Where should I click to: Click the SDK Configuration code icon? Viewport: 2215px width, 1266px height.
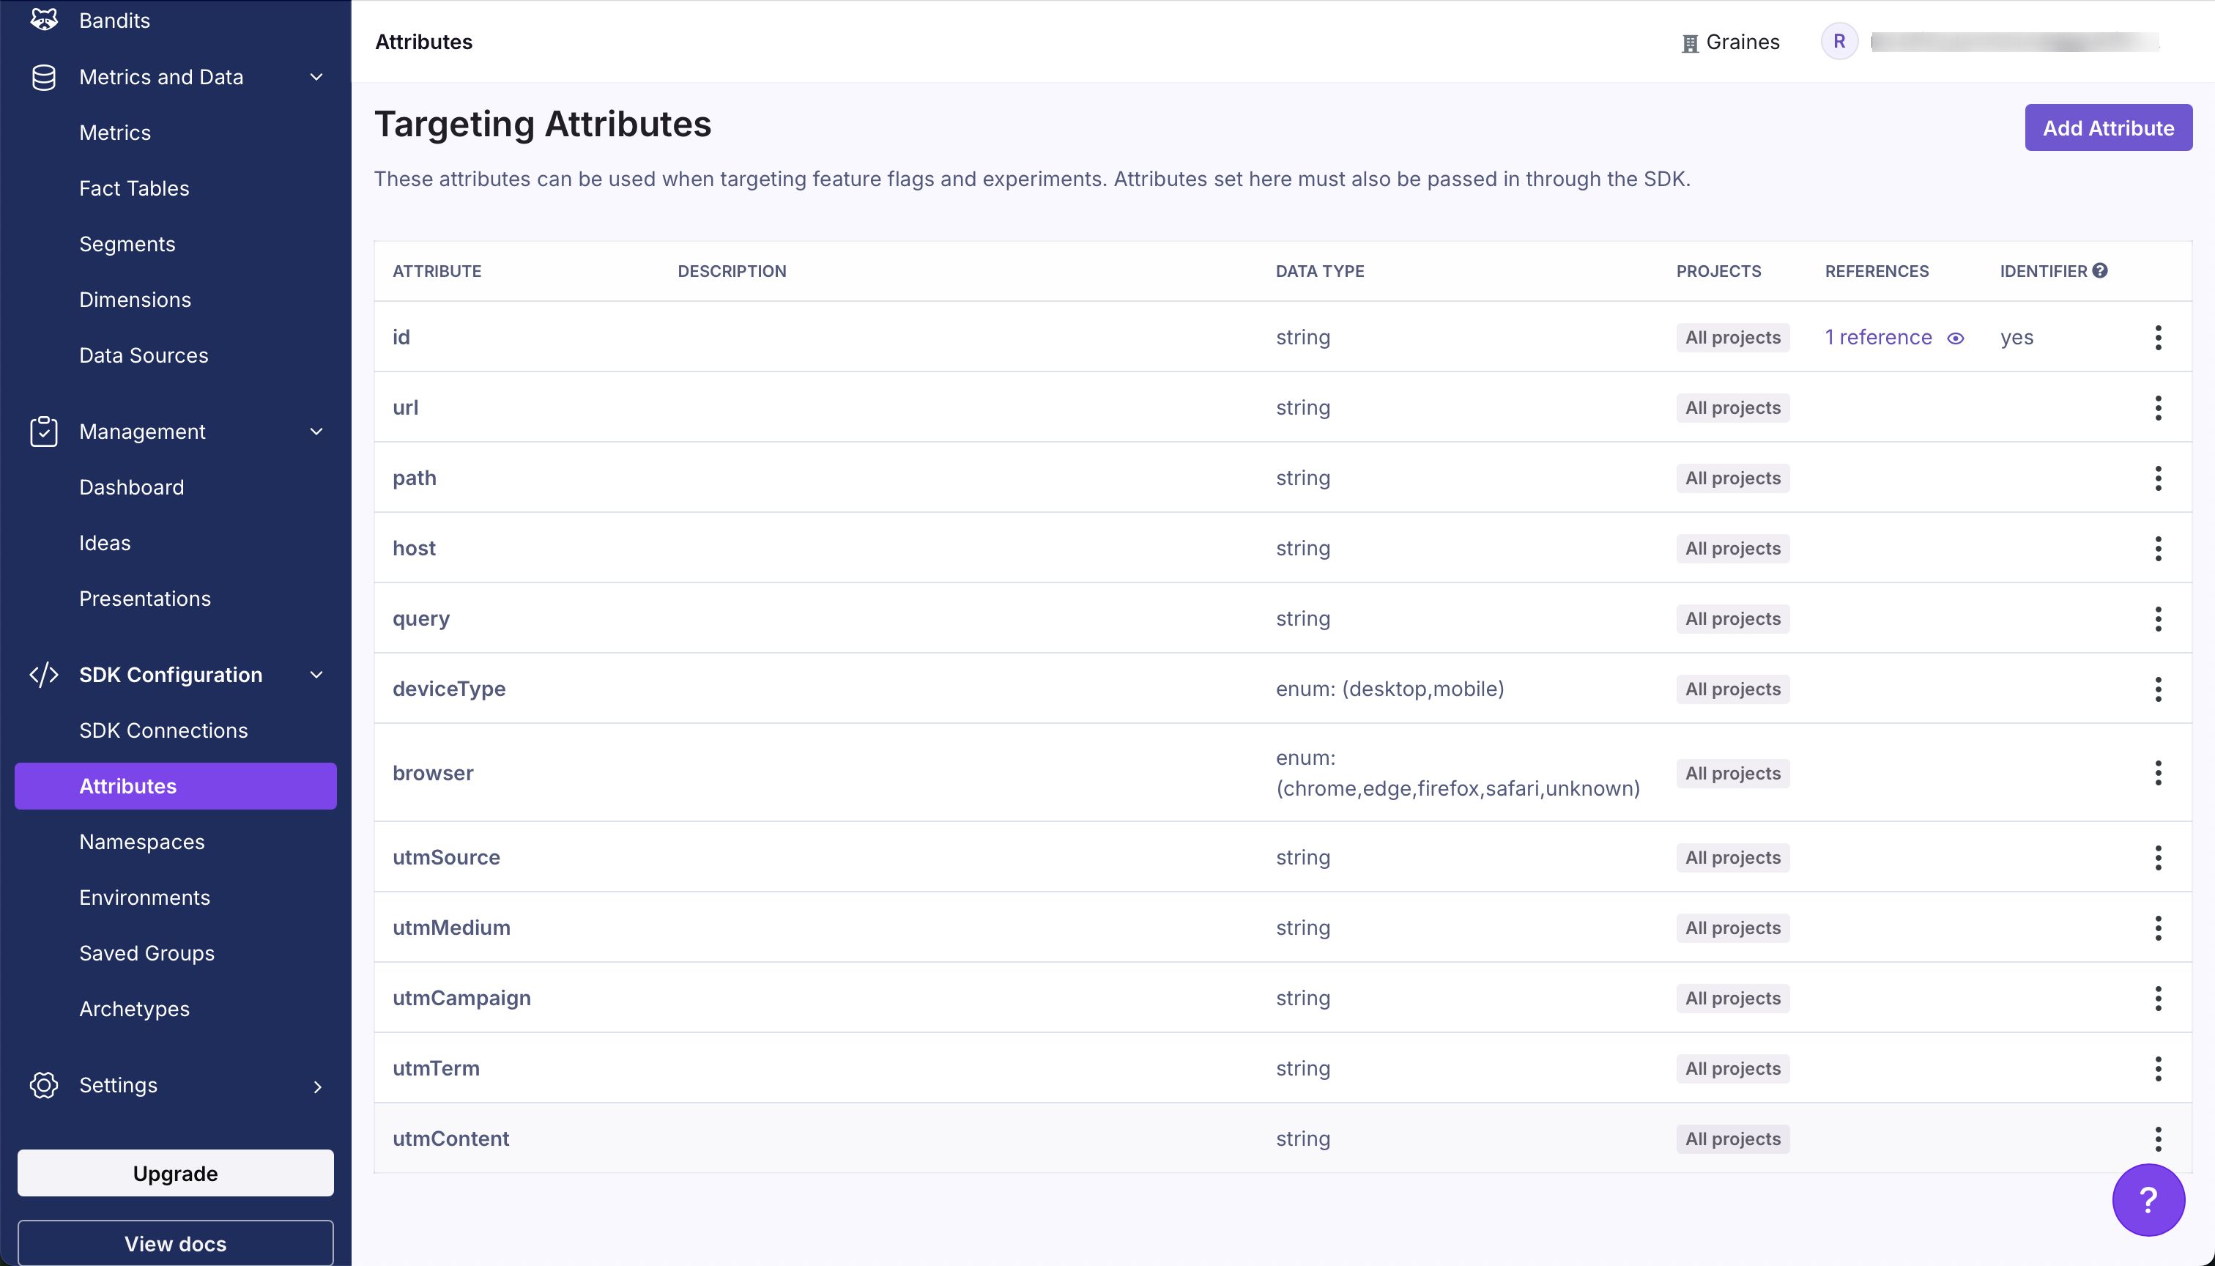[43, 675]
